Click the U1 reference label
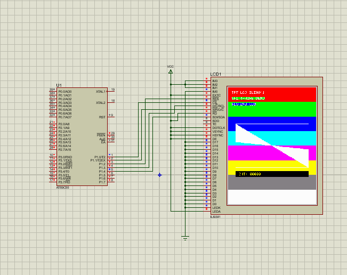The height and width of the screenshot is (275, 347). click(x=59, y=85)
